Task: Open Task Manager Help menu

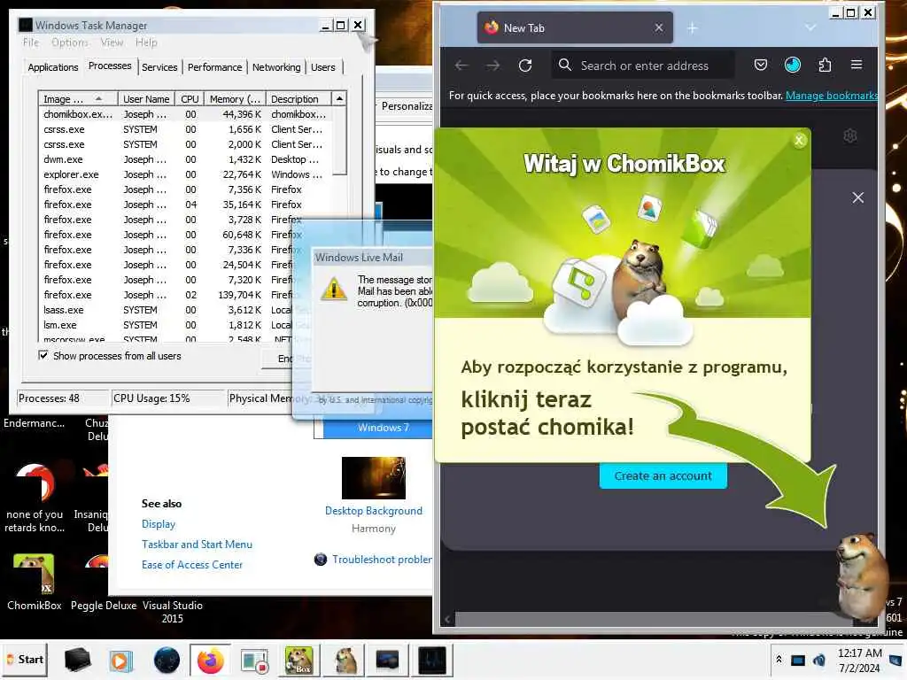Action: pos(146,42)
